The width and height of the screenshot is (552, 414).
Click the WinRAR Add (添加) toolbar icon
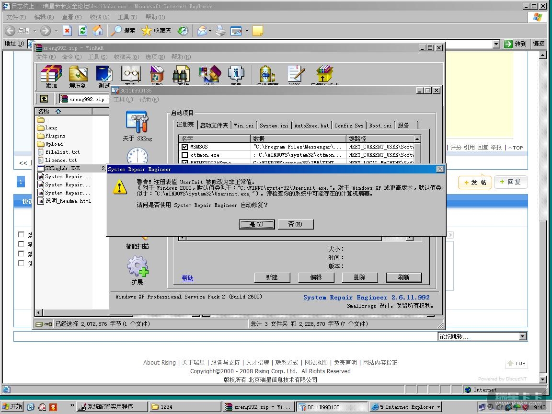[51, 75]
